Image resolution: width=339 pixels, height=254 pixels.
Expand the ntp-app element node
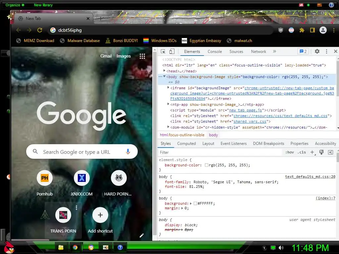pos(168,104)
